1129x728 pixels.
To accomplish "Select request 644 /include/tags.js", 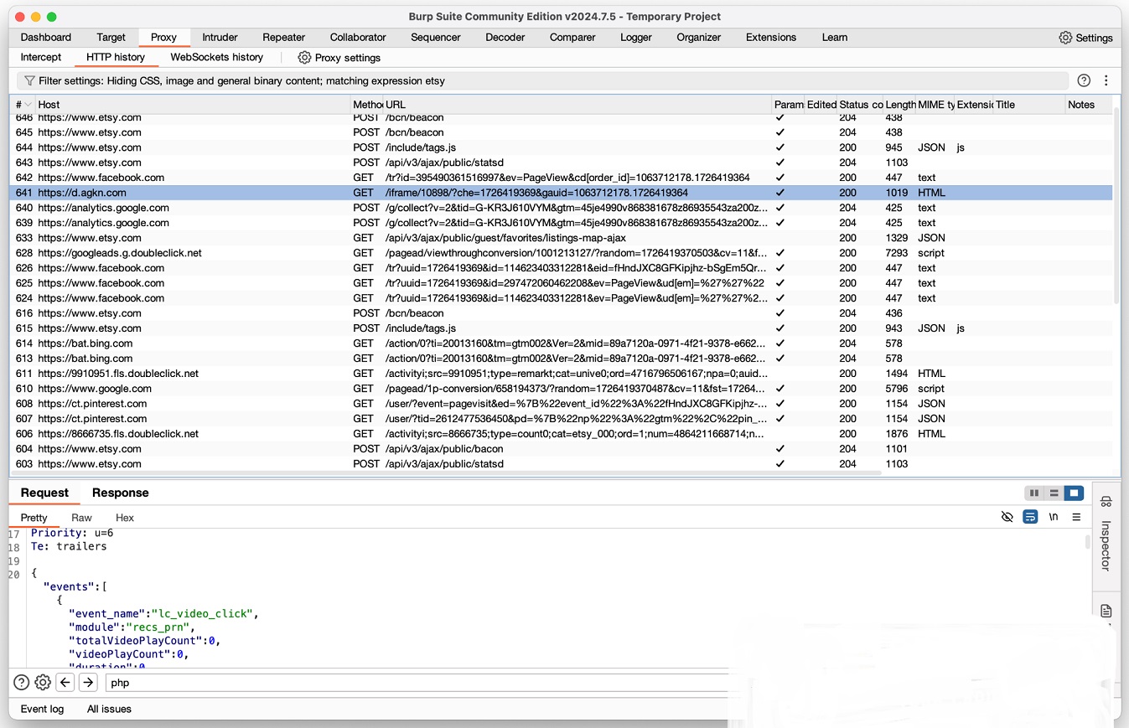I will [x=561, y=147].
